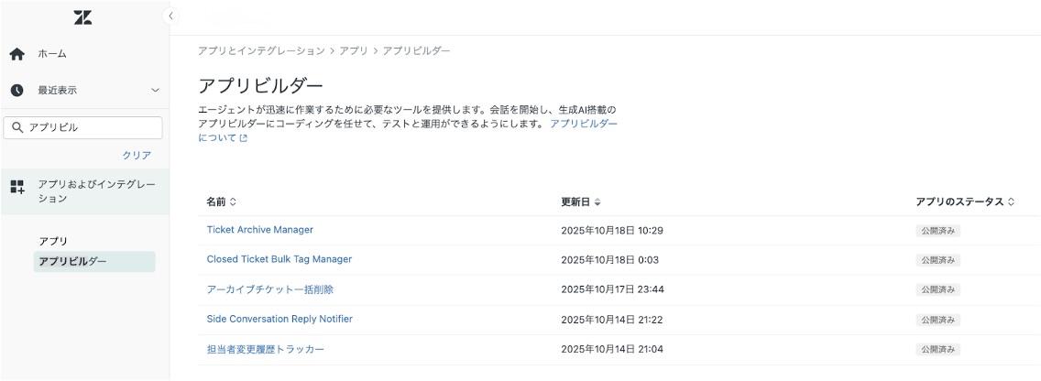This screenshot has height=381, width=1041.
Task: Collapse sidebar with the chevron button
Action: pos(170,16)
